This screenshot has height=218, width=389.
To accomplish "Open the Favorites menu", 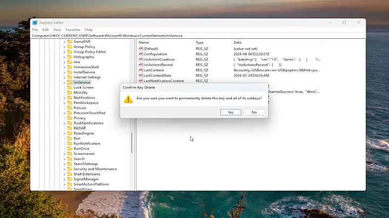I will 73,30.
